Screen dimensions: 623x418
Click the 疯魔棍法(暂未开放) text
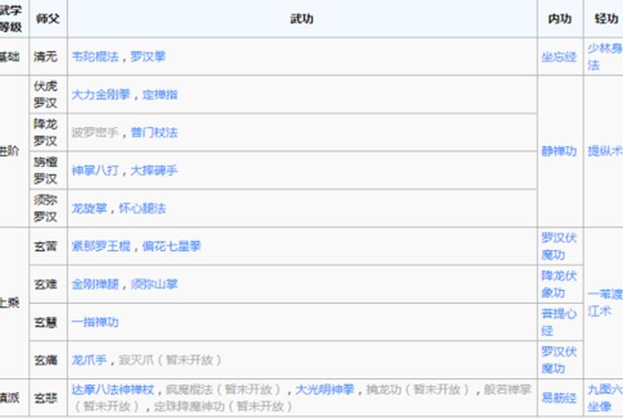pos(223,390)
